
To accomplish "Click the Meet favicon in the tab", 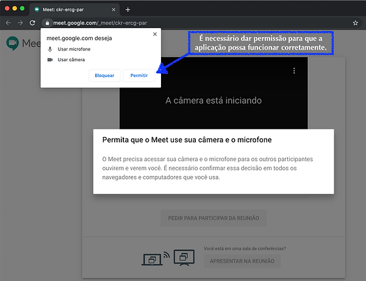I will tap(37, 10).
